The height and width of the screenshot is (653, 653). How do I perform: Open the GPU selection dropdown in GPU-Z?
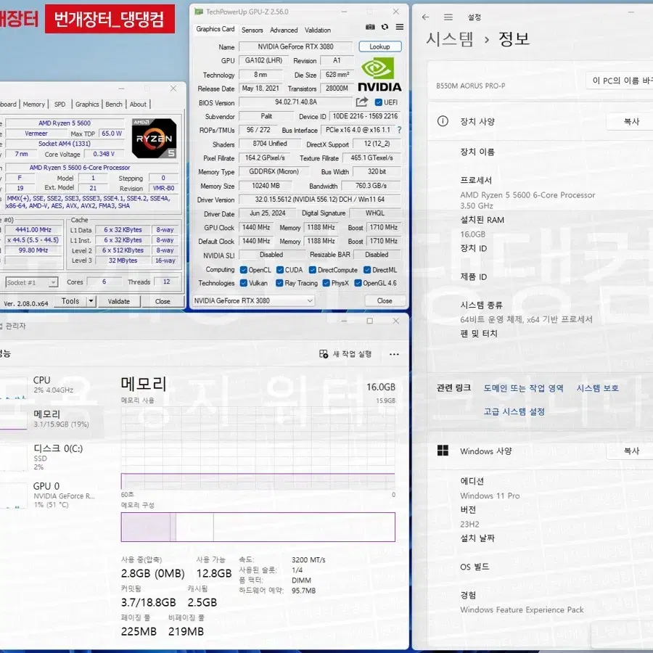coord(253,300)
